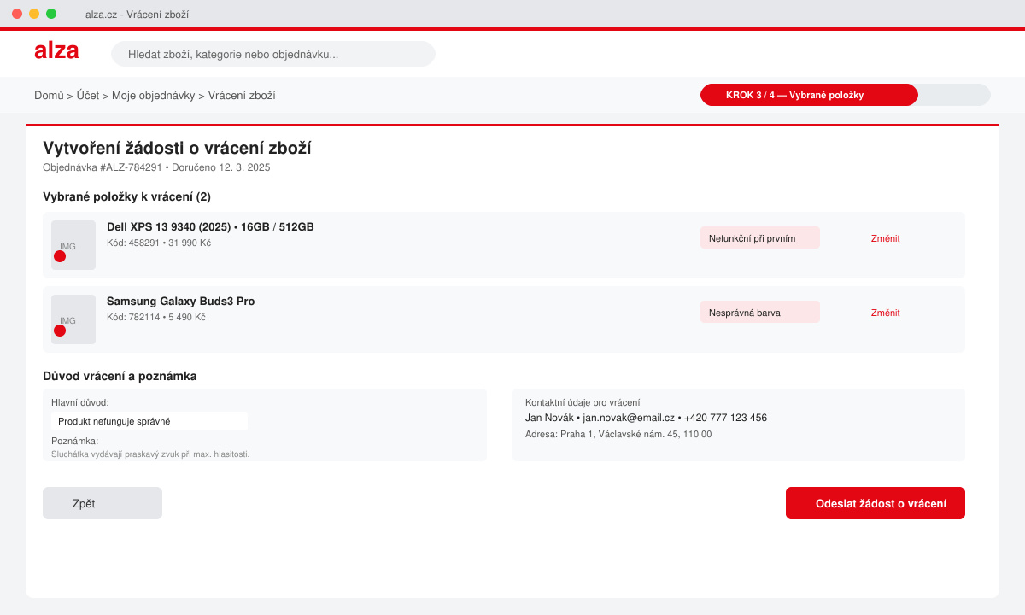Open Moje objednávky breadcrumb link
Screen dimensions: 1025x615
point(153,96)
